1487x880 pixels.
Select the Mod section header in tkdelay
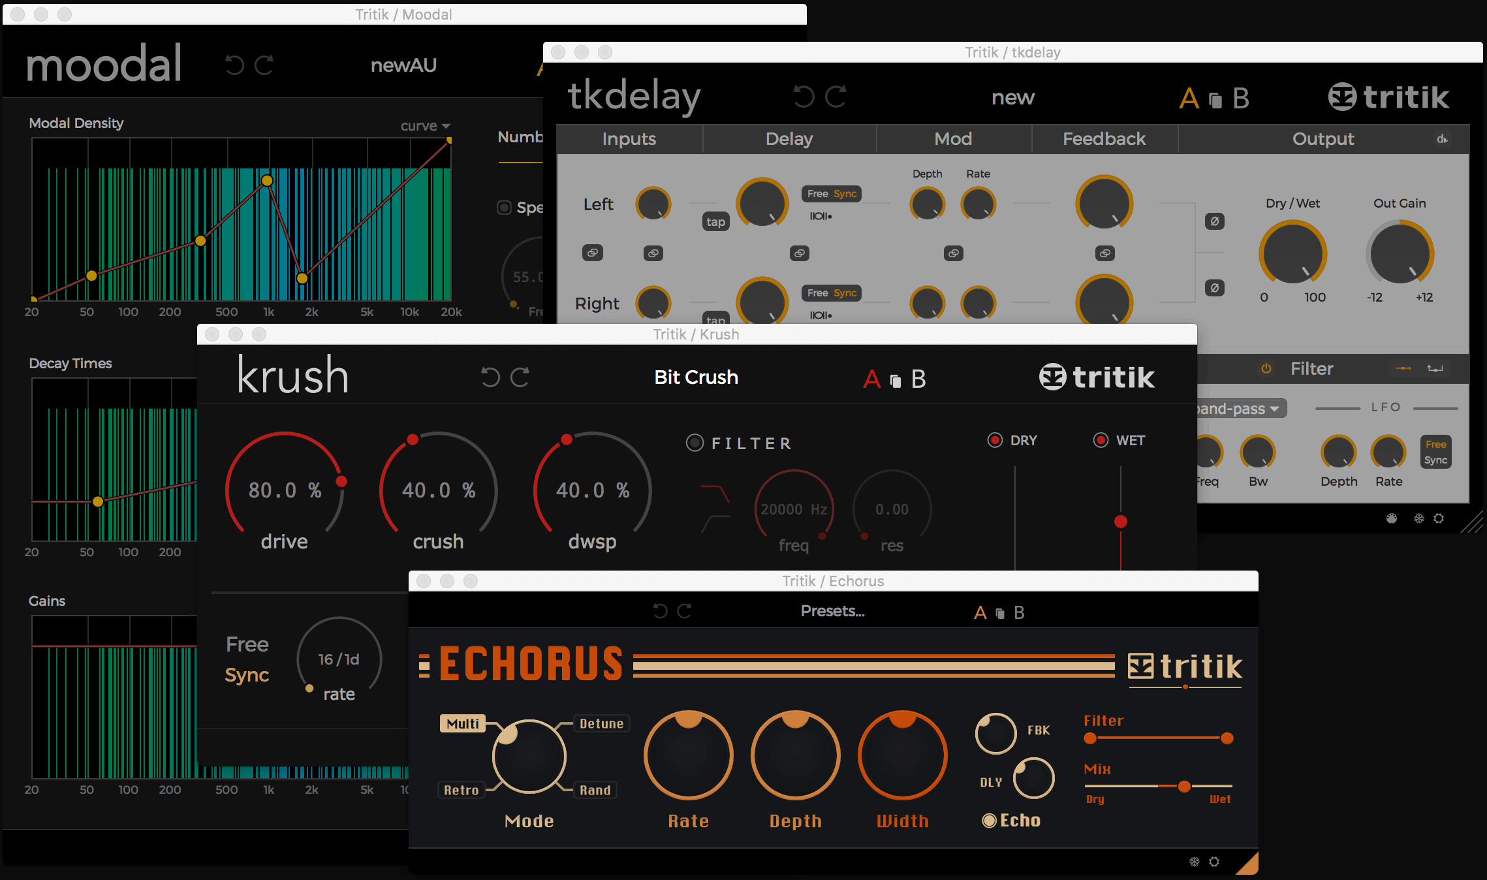tap(953, 139)
